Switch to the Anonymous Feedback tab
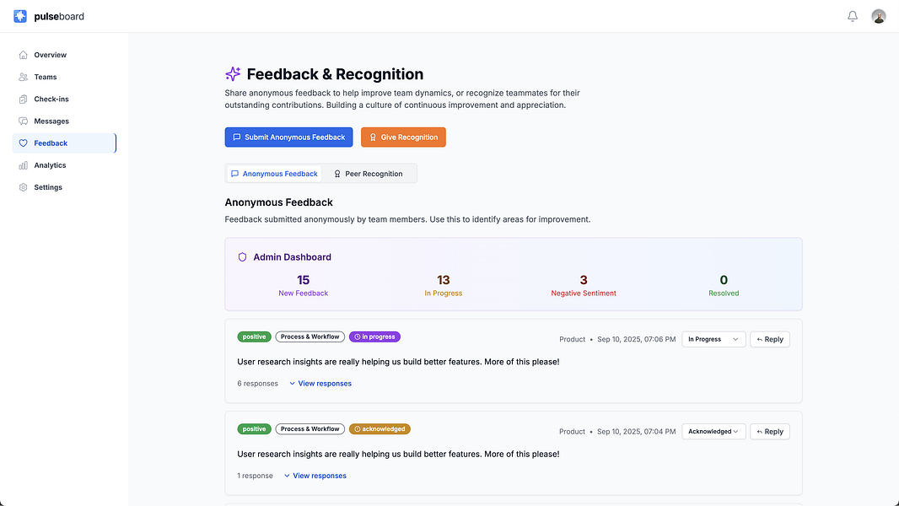 274,174
